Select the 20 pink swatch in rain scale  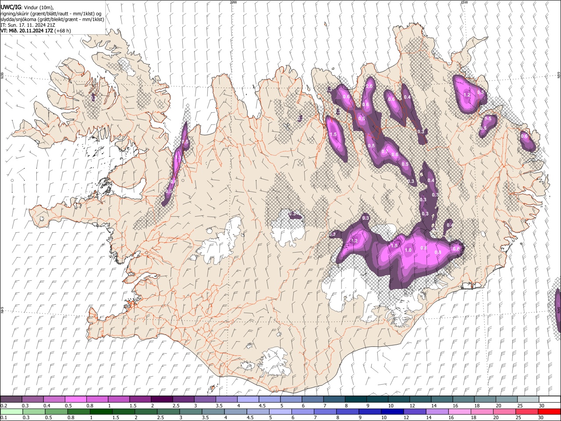pyautogui.click(x=504, y=411)
